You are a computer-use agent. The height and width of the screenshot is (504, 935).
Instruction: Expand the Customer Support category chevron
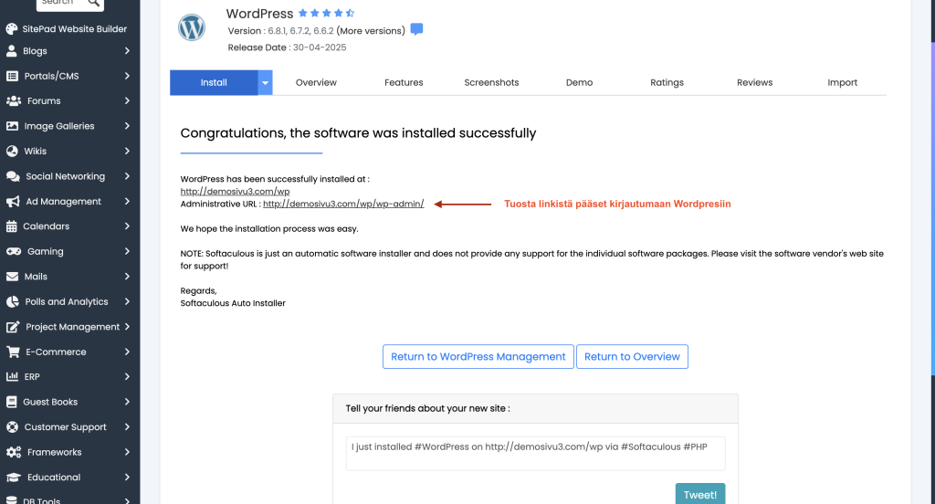point(127,427)
